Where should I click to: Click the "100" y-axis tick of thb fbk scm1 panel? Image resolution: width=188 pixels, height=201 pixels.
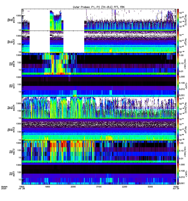point(19,84)
